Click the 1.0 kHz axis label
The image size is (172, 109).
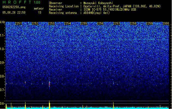[2, 49]
